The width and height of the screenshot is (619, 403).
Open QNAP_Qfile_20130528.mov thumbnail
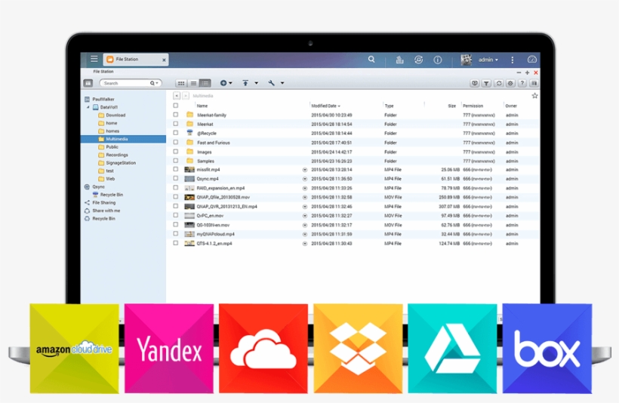click(x=189, y=197)
